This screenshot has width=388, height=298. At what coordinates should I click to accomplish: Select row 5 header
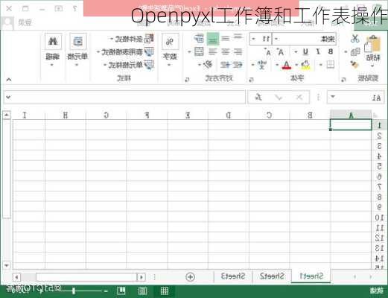(x=379, y=166)
